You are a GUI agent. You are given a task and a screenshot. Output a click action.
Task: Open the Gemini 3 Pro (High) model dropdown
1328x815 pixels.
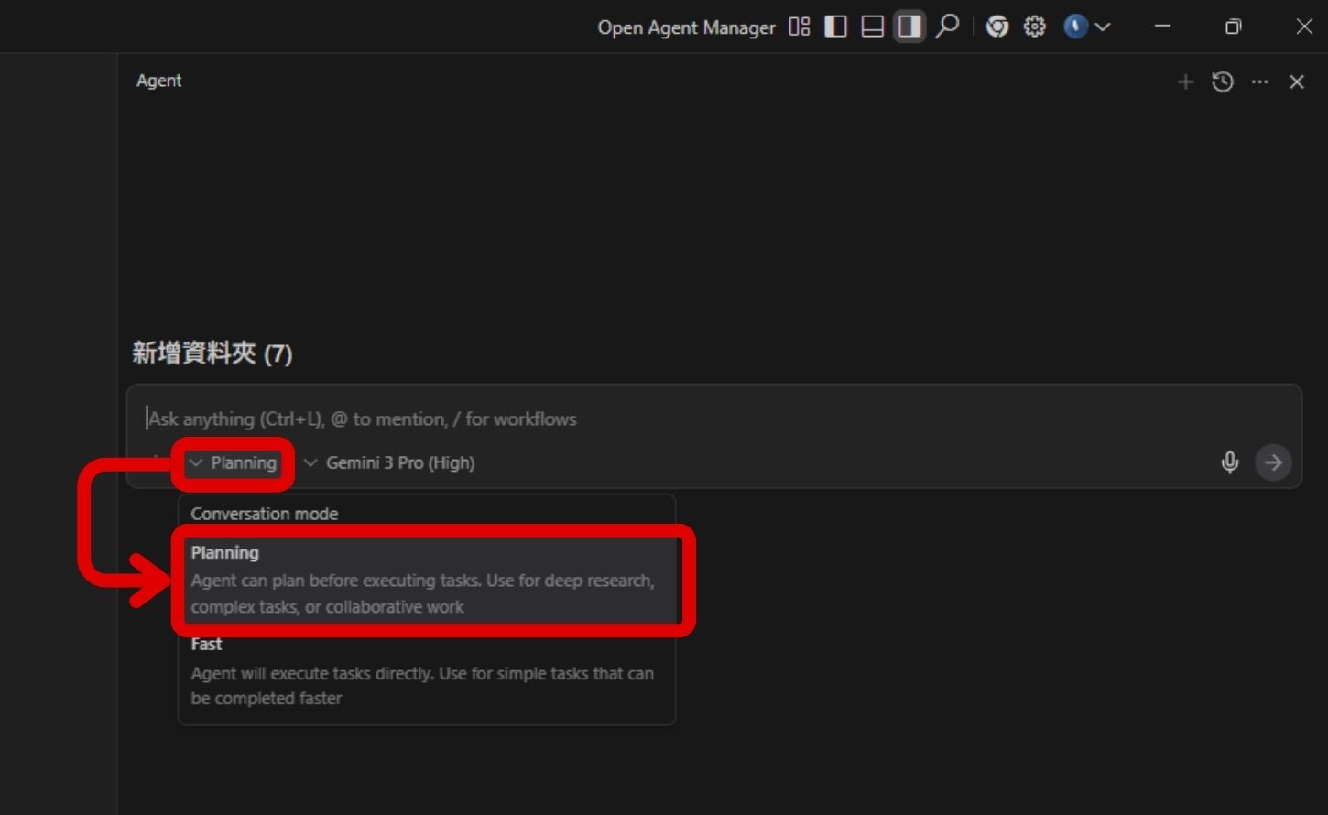(x=389, y=463)
